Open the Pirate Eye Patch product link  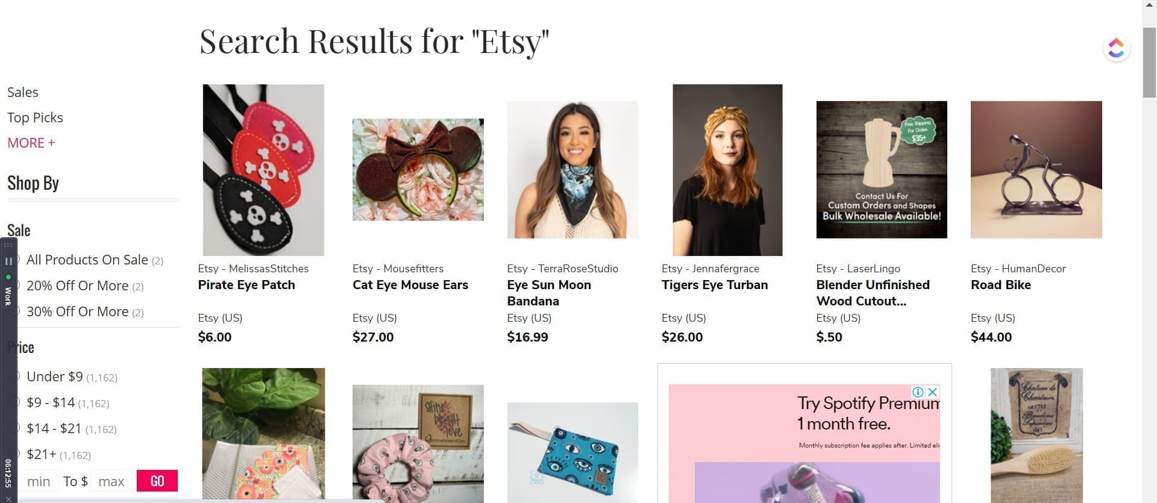tap(246, 285)
